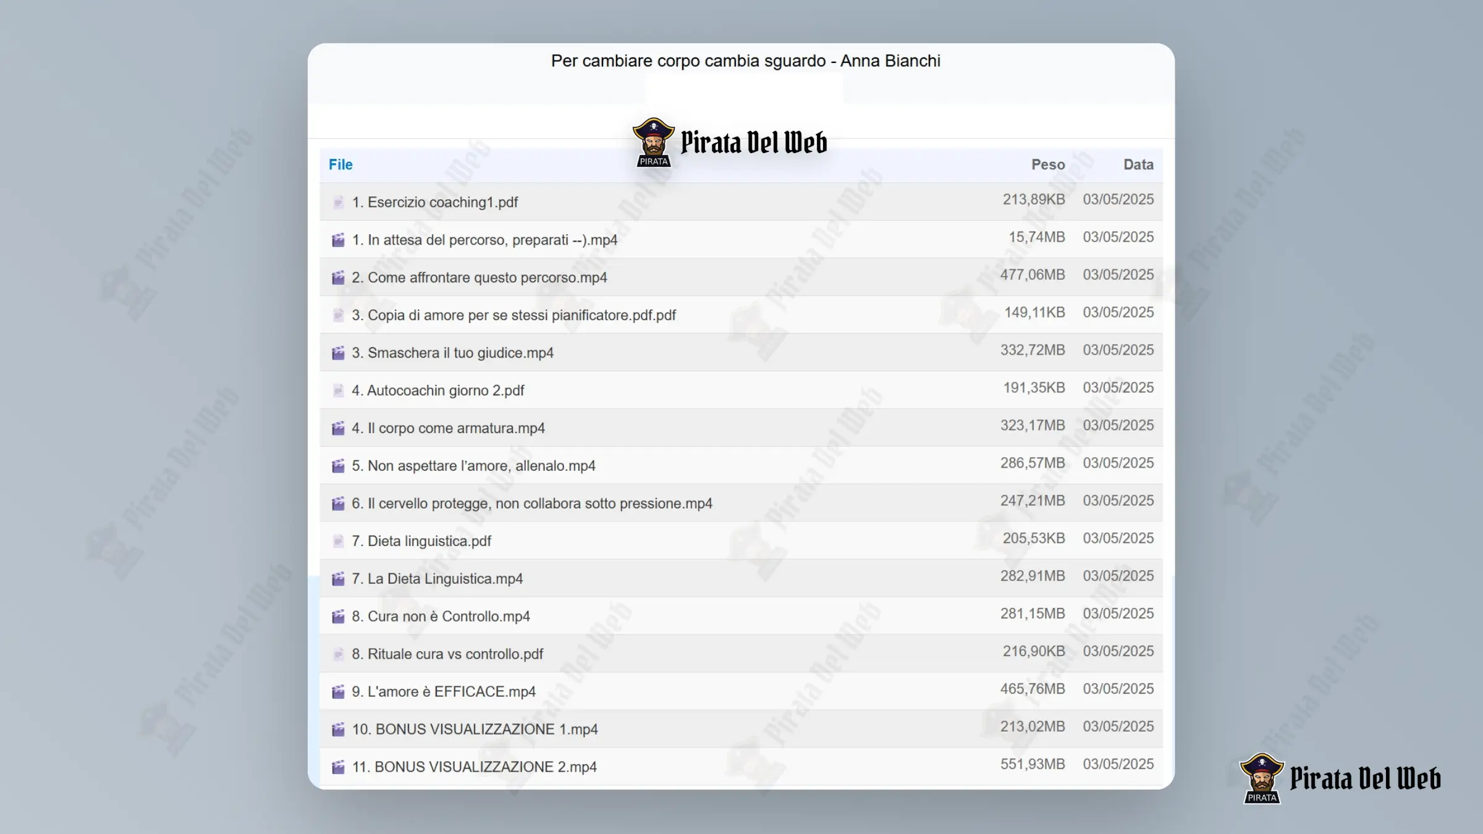Viewport: 1483px width, 834px height.
Task: Open 9. L'amore è EFFICACE.mp4
Action: [x=444, y=692]
